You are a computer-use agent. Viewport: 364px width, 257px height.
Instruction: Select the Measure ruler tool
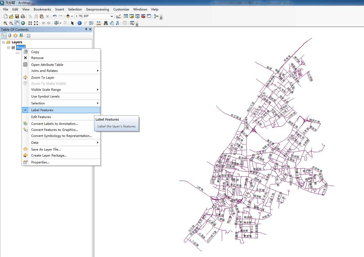99,23
